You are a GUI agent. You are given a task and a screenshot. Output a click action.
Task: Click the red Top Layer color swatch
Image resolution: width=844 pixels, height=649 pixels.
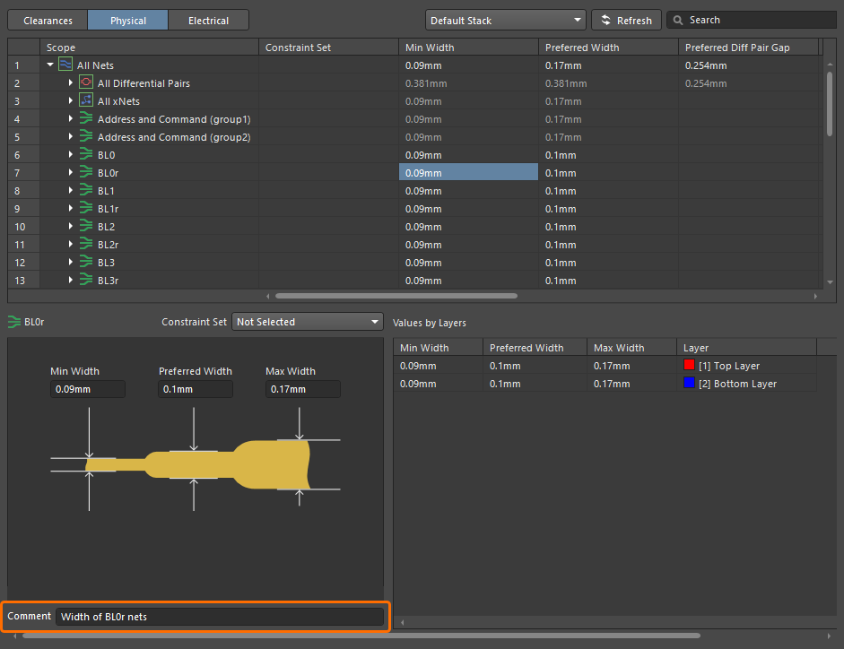pyautogui.click(x=689, y=366)
